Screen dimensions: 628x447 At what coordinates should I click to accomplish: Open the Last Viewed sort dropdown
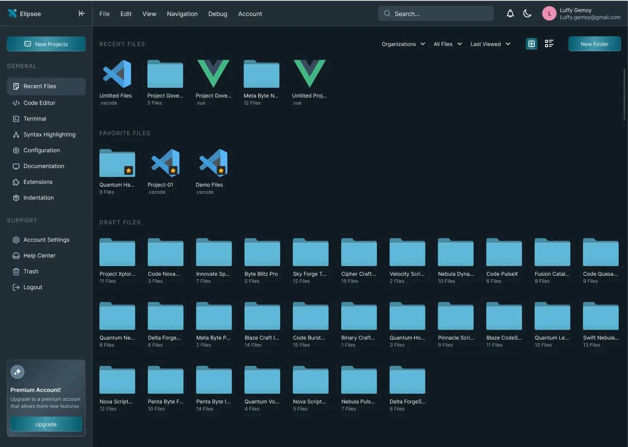point(490,44)
